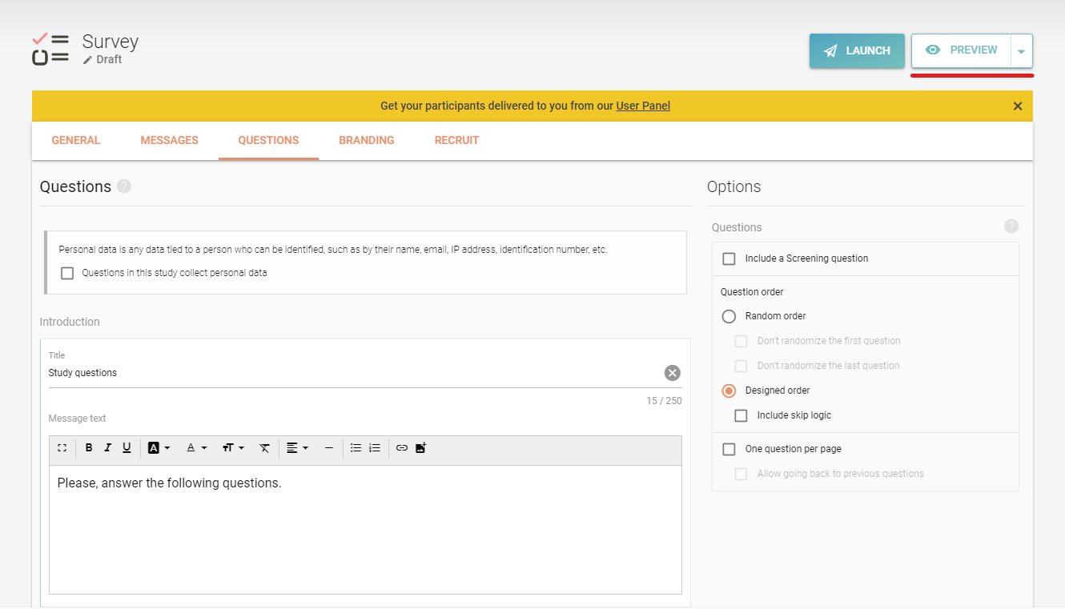
Task: Open the Messages tab
Action: coord(169,140)
